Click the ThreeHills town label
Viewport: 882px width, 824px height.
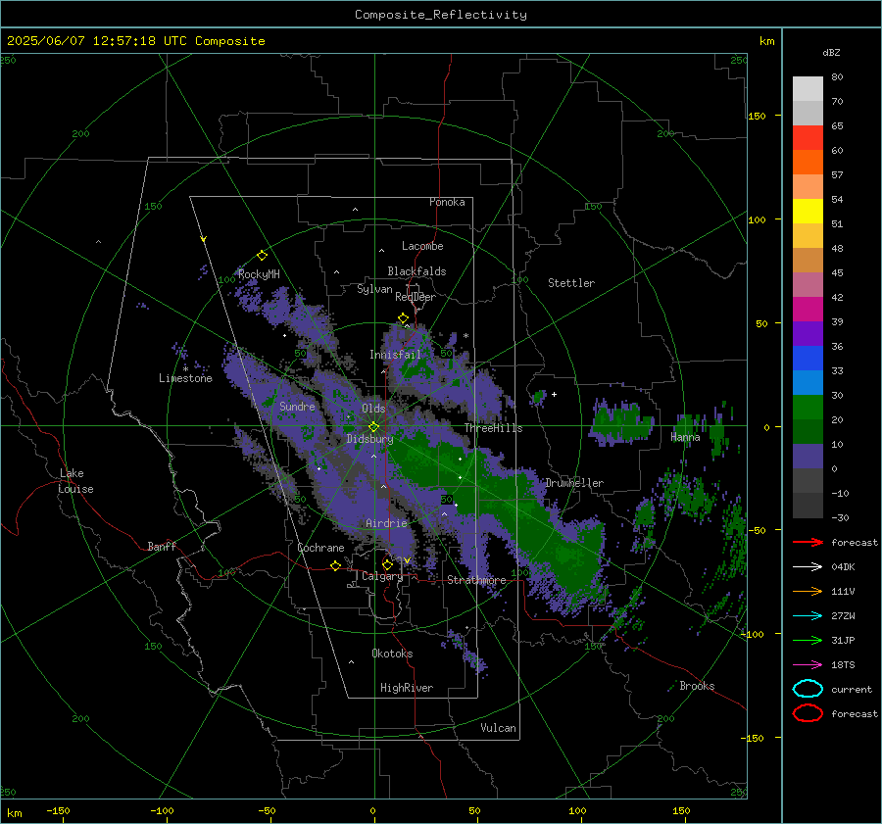(493, 428)
